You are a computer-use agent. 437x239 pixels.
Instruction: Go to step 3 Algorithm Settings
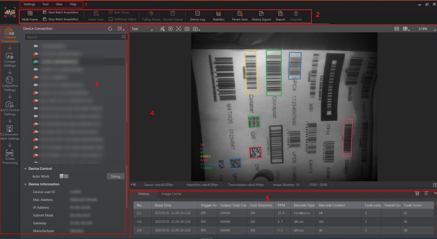click(x=10, y=84)
